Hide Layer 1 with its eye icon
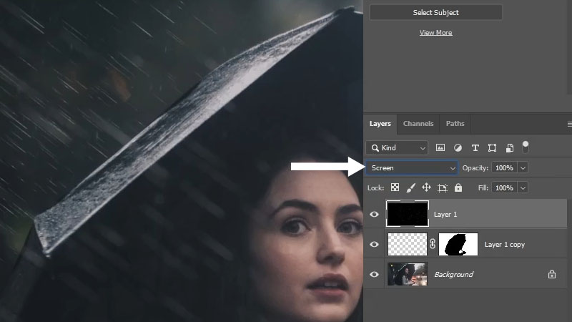This screenshot has height=322, width=572. click(374, 214)
